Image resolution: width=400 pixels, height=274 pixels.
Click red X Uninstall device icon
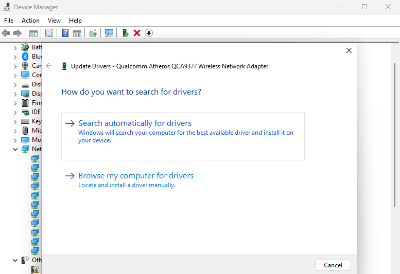click(x=137, y=33)
